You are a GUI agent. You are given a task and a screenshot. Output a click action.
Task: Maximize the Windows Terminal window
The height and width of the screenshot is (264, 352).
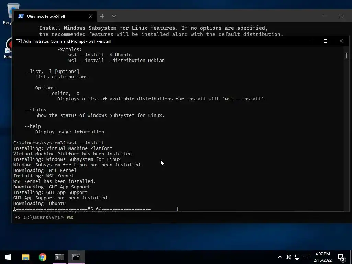[x=341, y=15]
